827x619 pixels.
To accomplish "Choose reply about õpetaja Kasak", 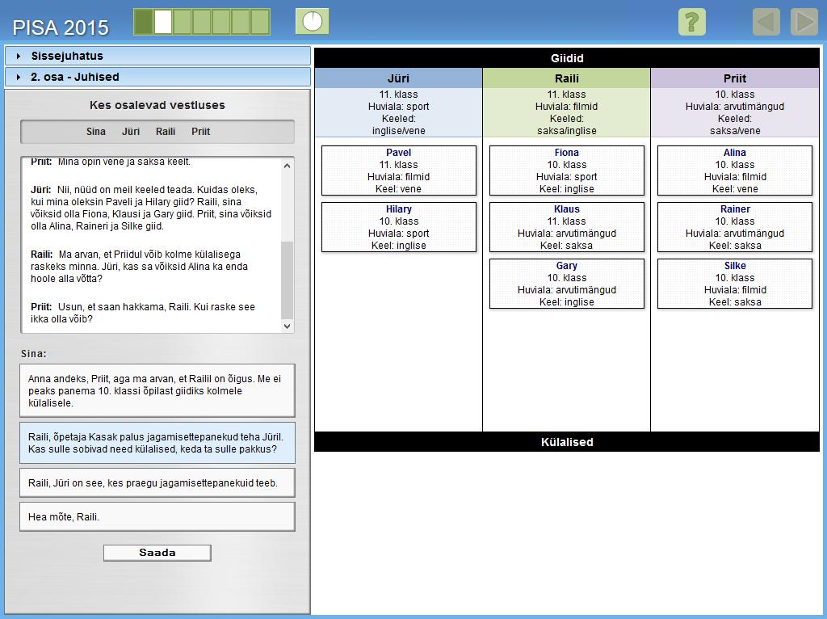I will point(157,443).
